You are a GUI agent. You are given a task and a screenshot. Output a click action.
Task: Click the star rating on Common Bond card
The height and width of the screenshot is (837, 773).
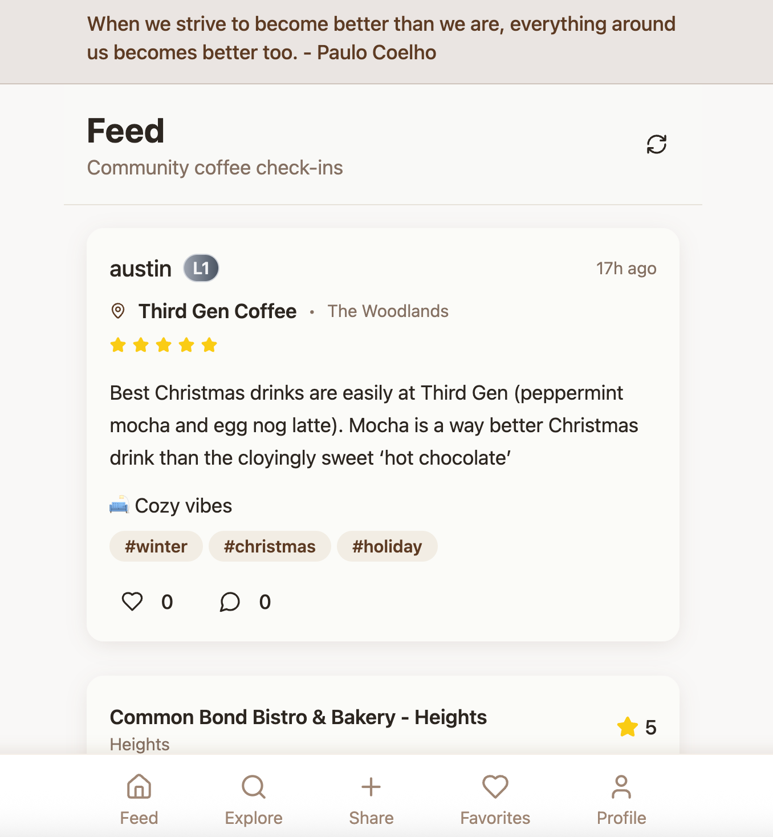(x=628, y=727)
